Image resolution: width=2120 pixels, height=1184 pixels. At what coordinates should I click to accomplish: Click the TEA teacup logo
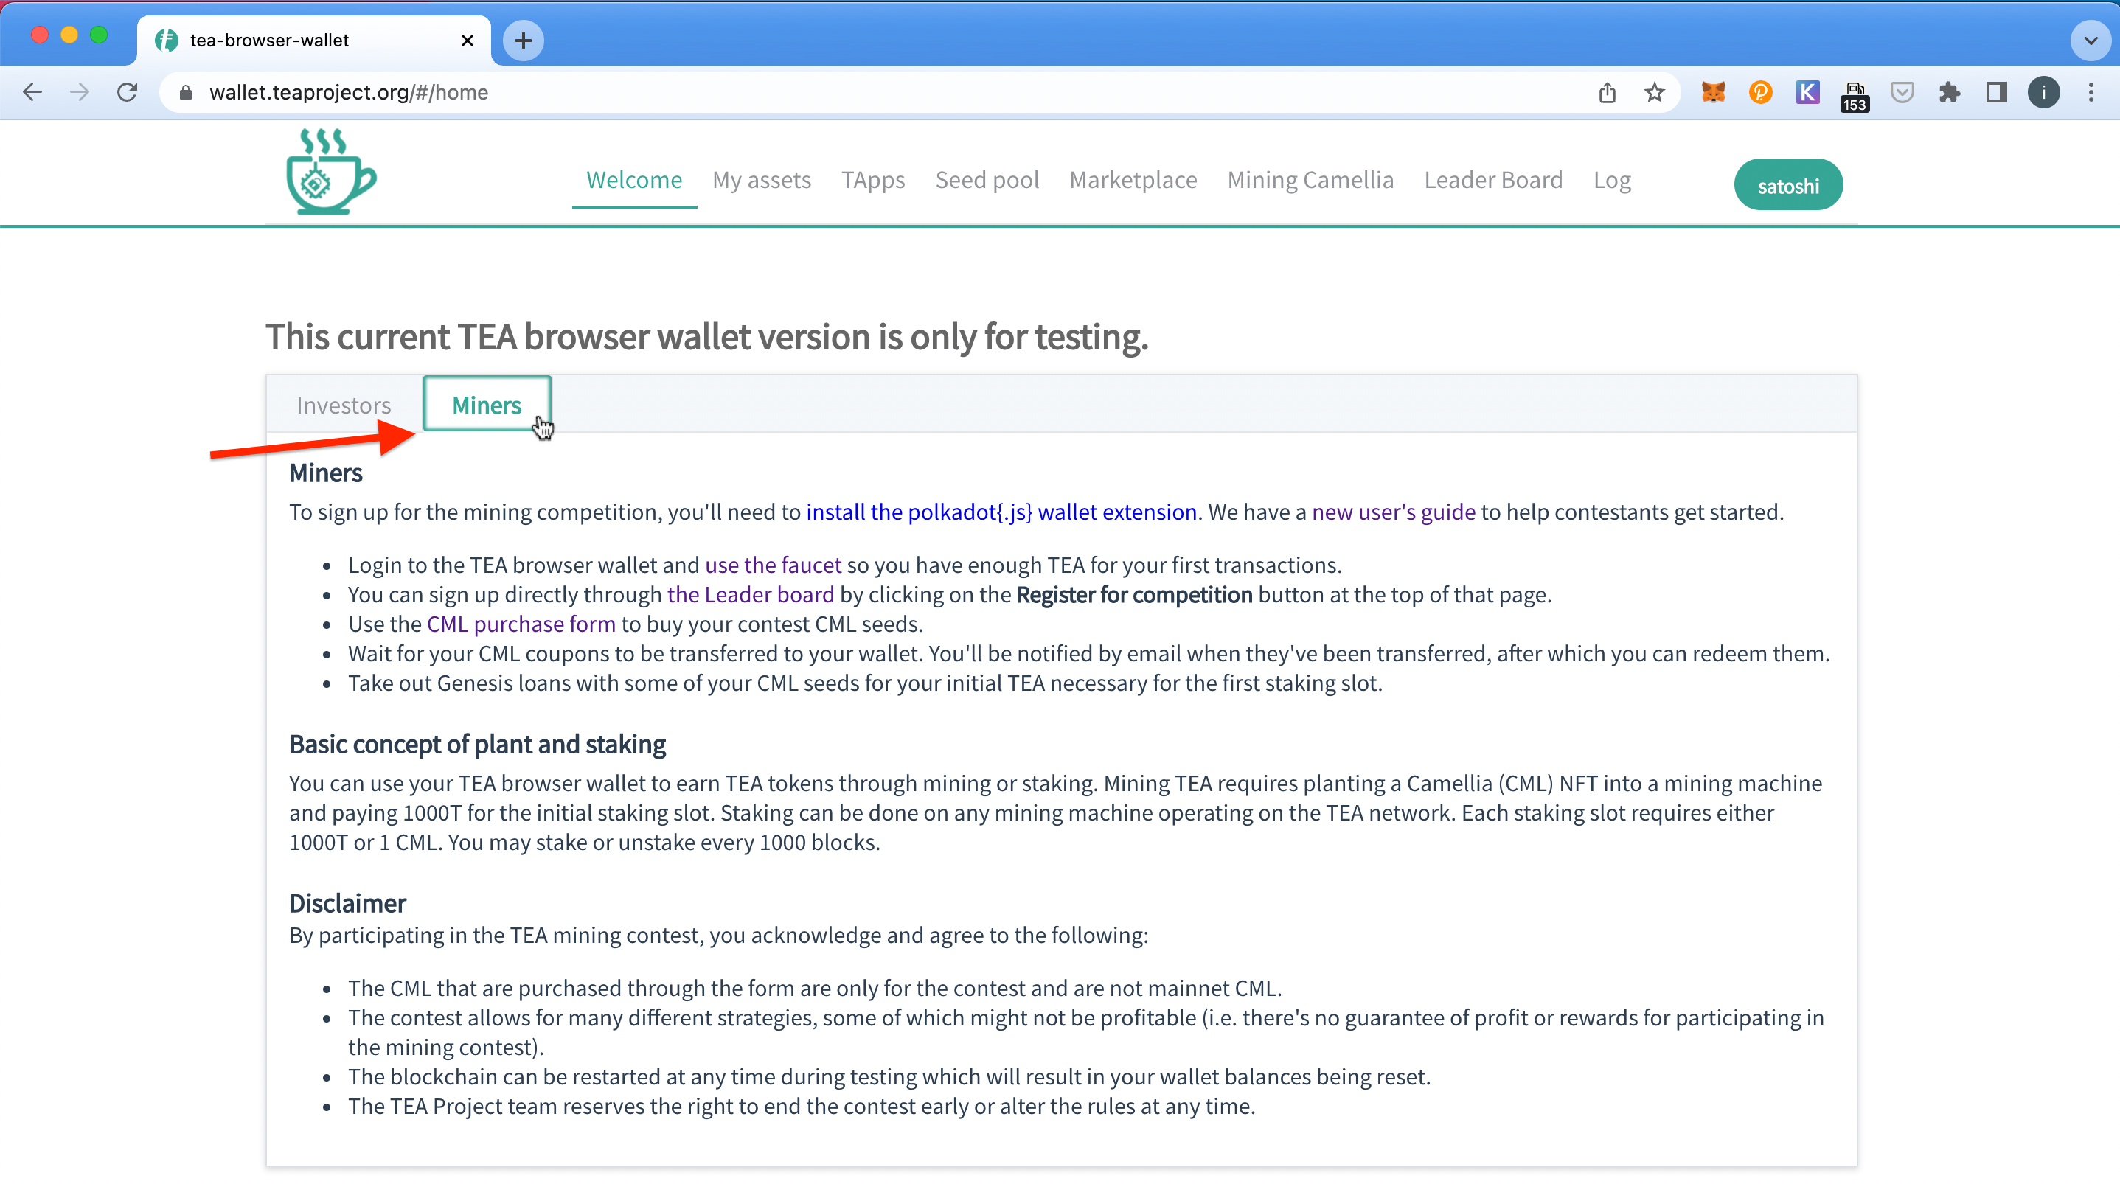[x=331, y=171]
